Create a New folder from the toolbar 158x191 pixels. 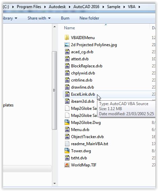coord(89,18)
